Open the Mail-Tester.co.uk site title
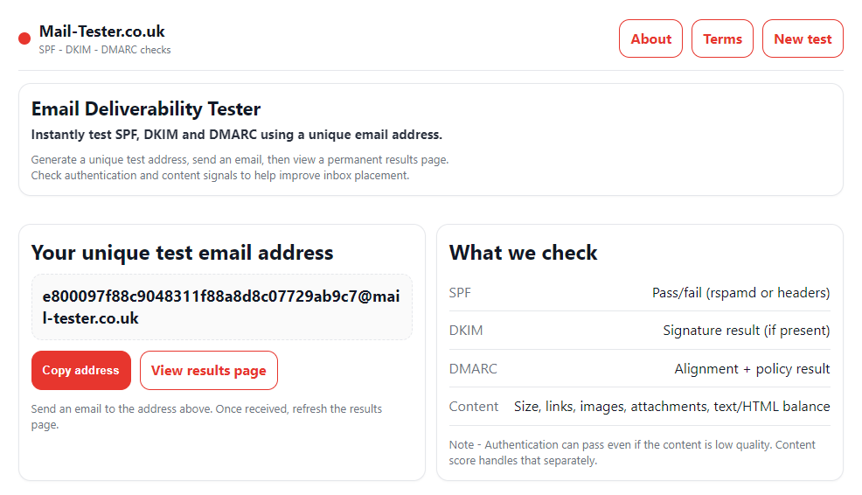862x495 pixels. click(x=101, y=31)
